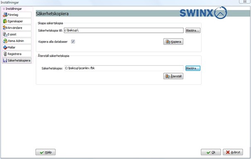Viewport: 251px width, 159px height.
Task: Click the Återställ säkerhetskopia group label
Action: tap(54, 56)
